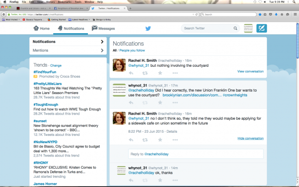Open Details of the 8:22 PM tweet
299x187 pixels.
point(172,131)
